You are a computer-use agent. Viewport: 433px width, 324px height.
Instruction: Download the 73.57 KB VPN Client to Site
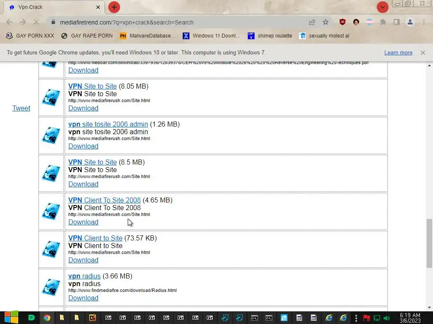[83, 260]
